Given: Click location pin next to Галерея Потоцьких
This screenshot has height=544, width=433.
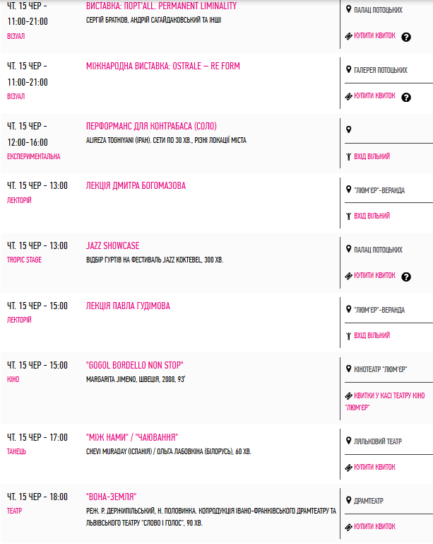Looking at the screenshot, I should click(x=348, y=69).
